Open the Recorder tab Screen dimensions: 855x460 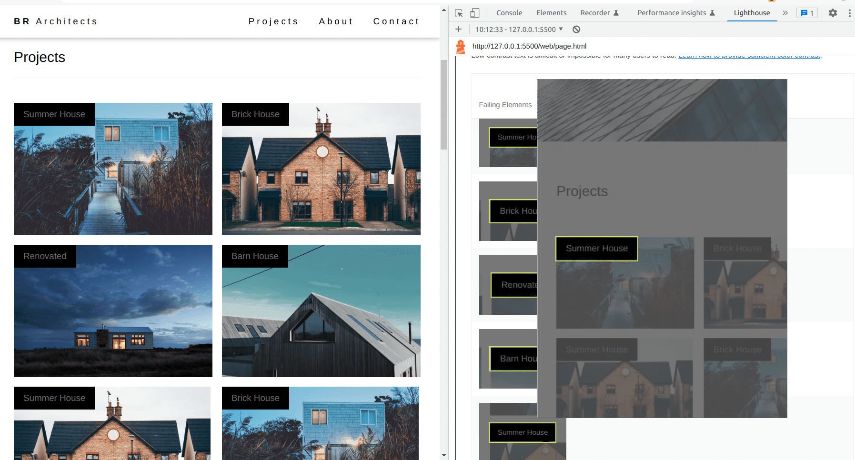(x=599, y=13)
